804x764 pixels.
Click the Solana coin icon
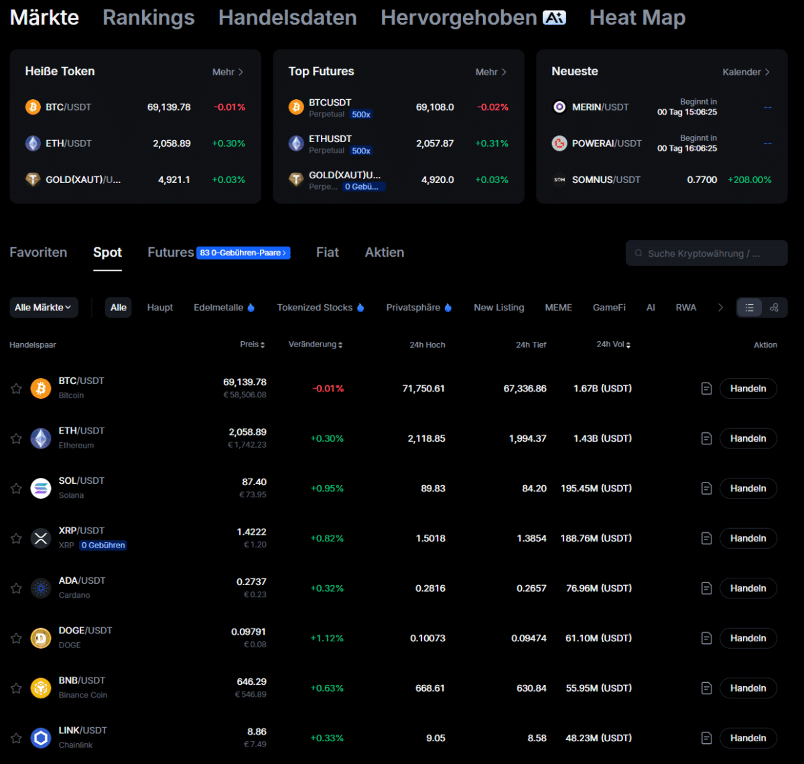(x=41, y=488)
